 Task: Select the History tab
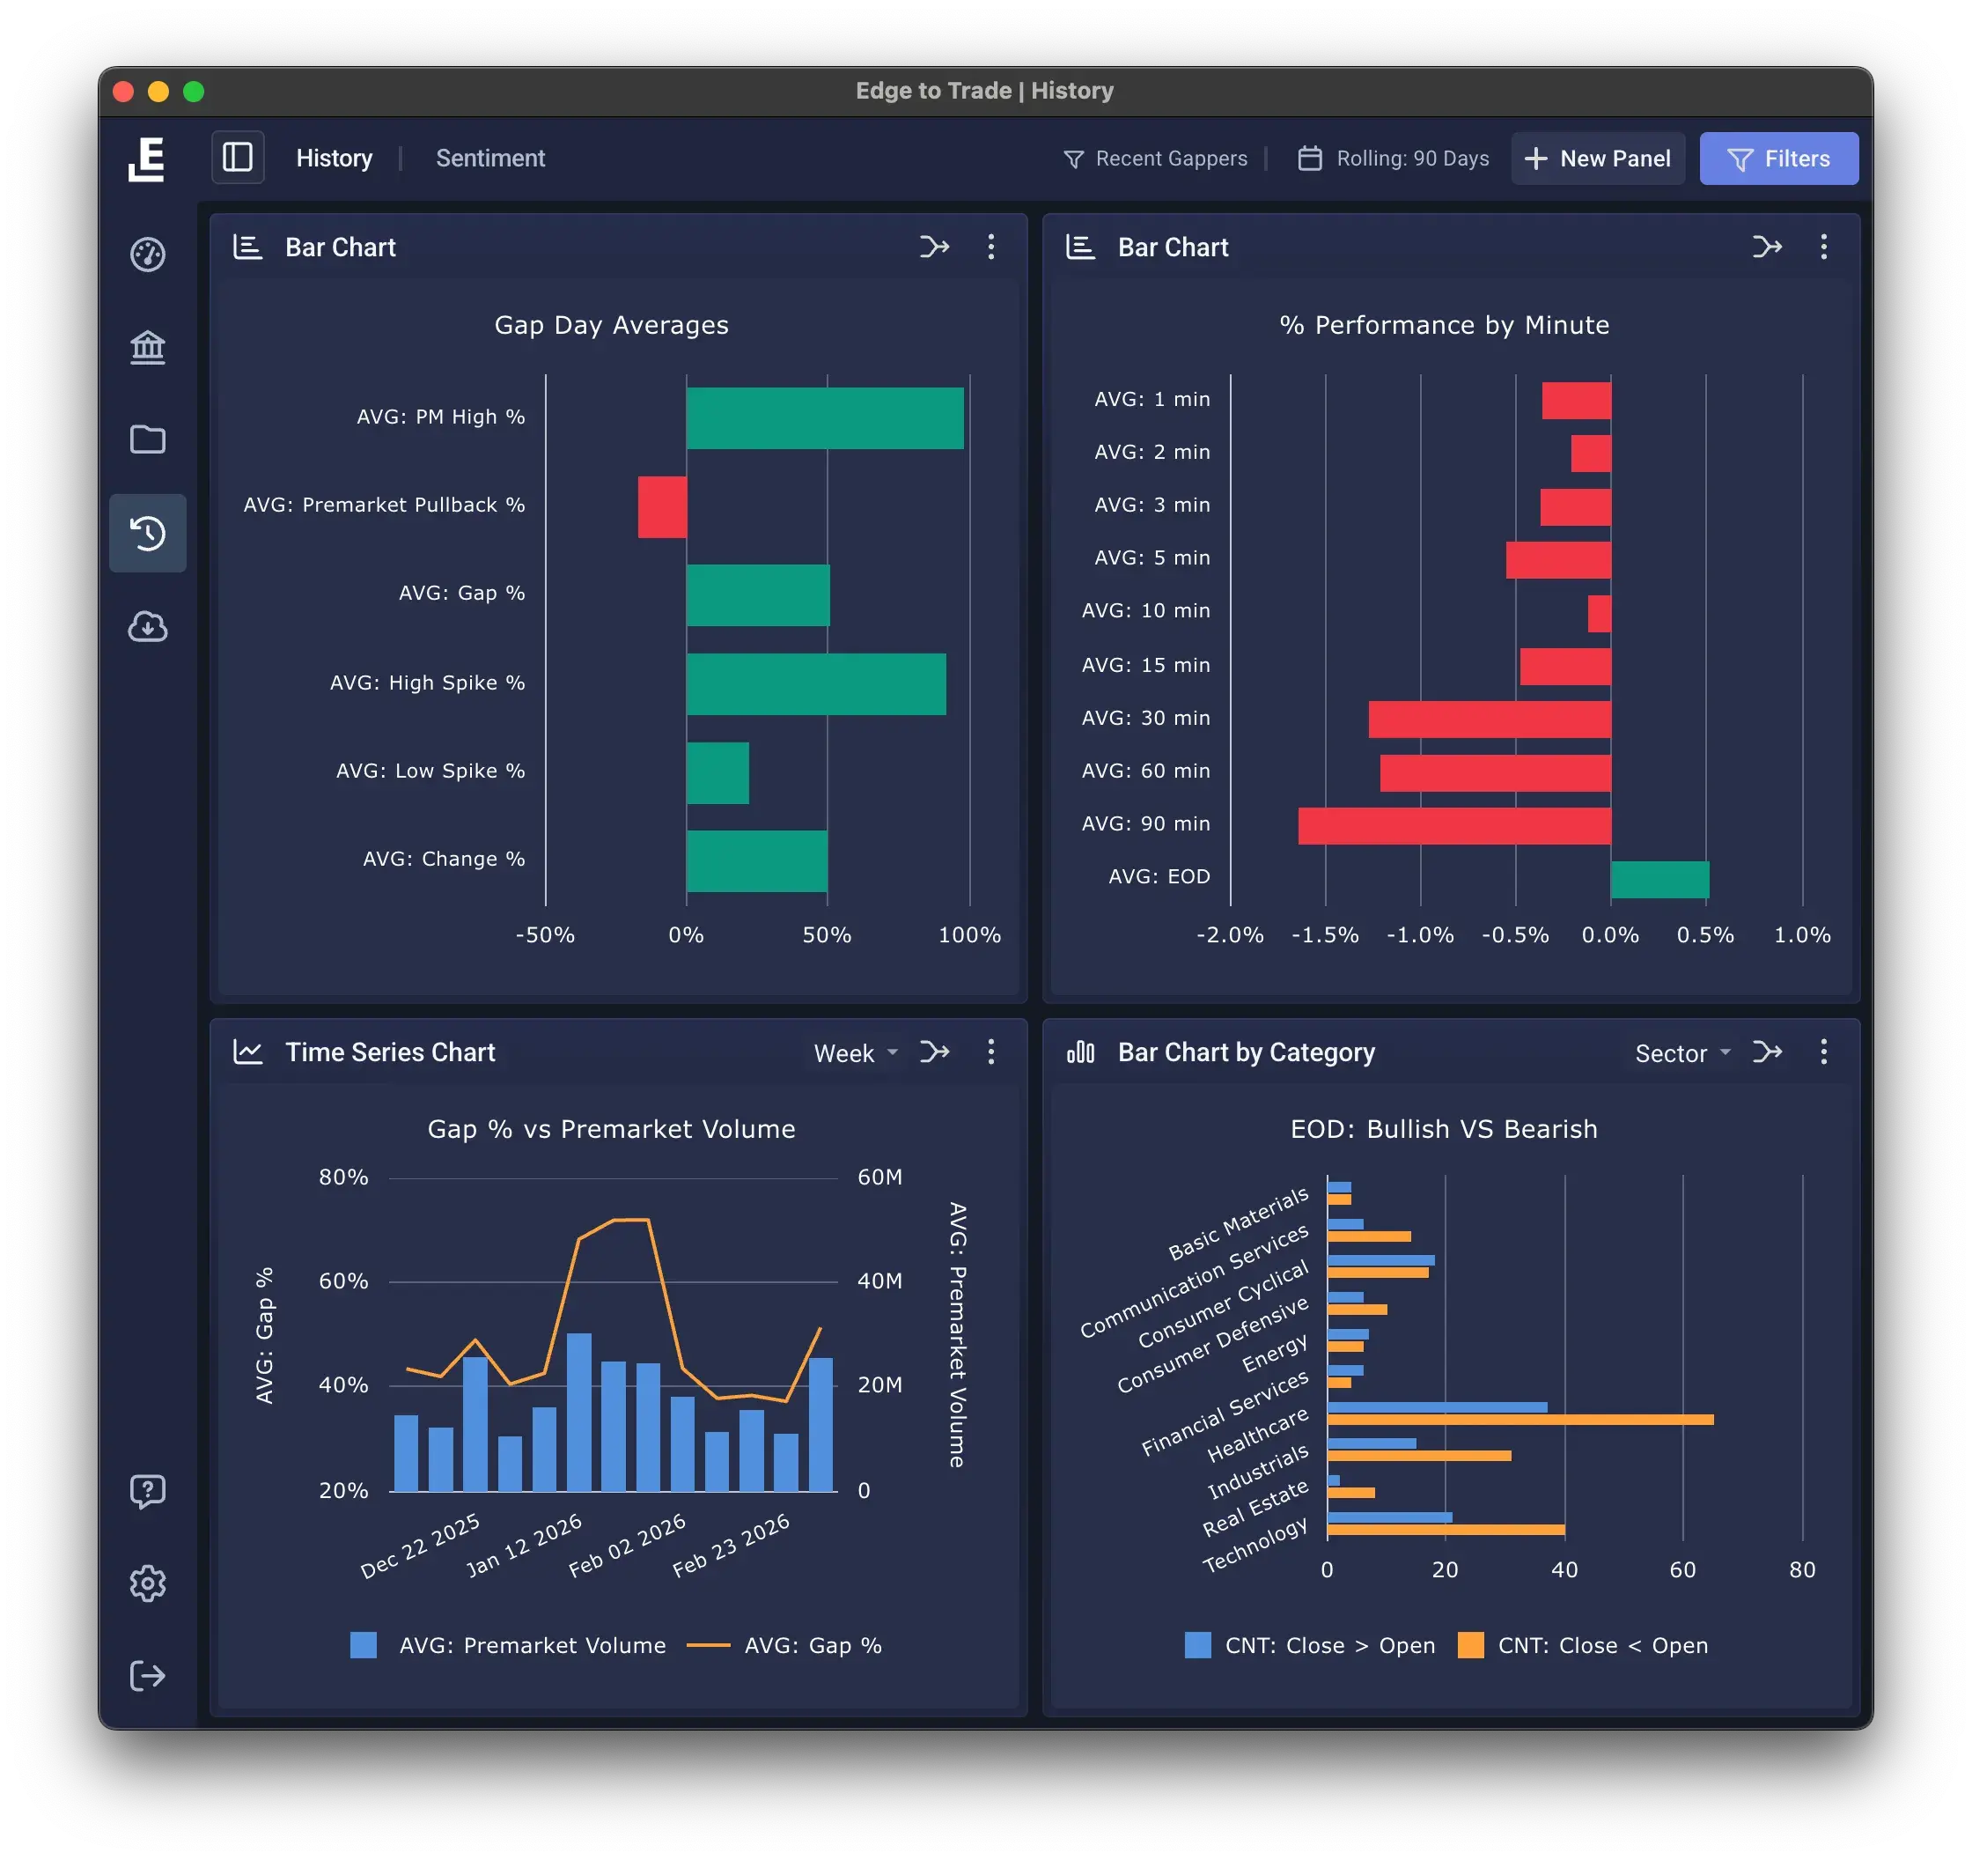[x=334, y=158]
